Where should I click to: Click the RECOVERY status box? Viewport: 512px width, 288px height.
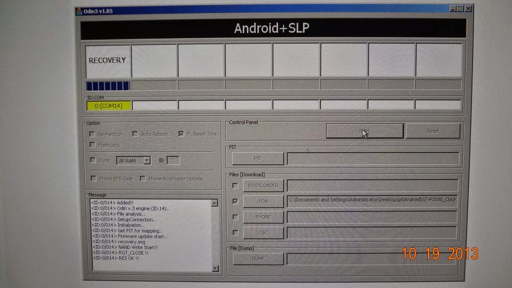(x=108, y=61)
